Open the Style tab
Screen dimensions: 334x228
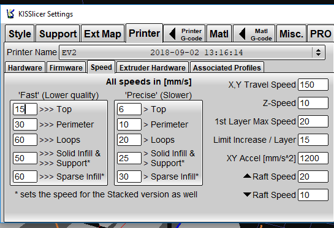coord(20,34)
